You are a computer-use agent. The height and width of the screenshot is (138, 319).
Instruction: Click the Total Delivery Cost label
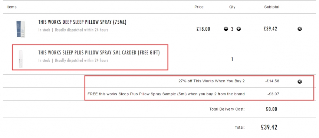[227, 109]
